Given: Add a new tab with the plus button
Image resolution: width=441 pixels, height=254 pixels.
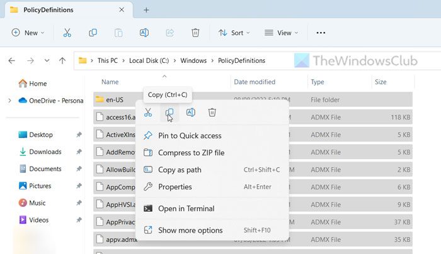Looking at the screenshot, I should (146, 10).
